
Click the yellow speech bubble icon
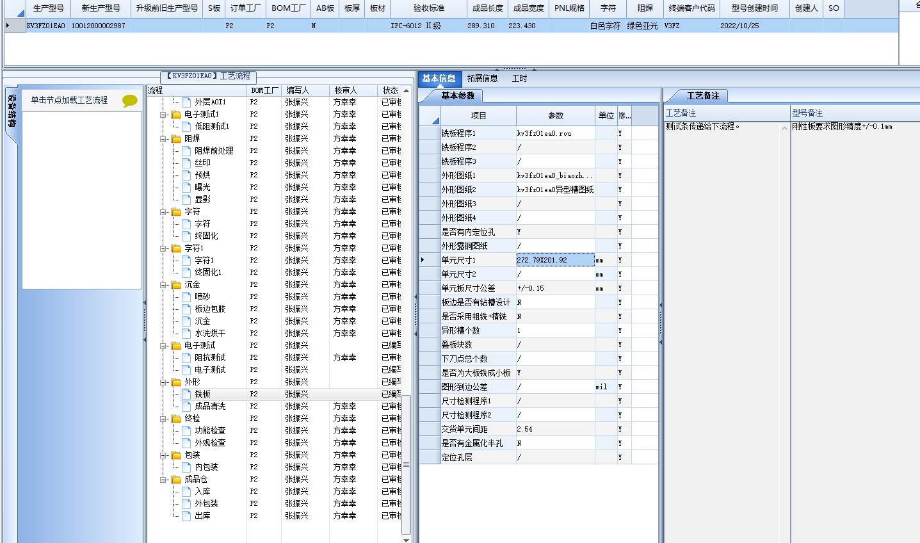[x=130, y=101]
